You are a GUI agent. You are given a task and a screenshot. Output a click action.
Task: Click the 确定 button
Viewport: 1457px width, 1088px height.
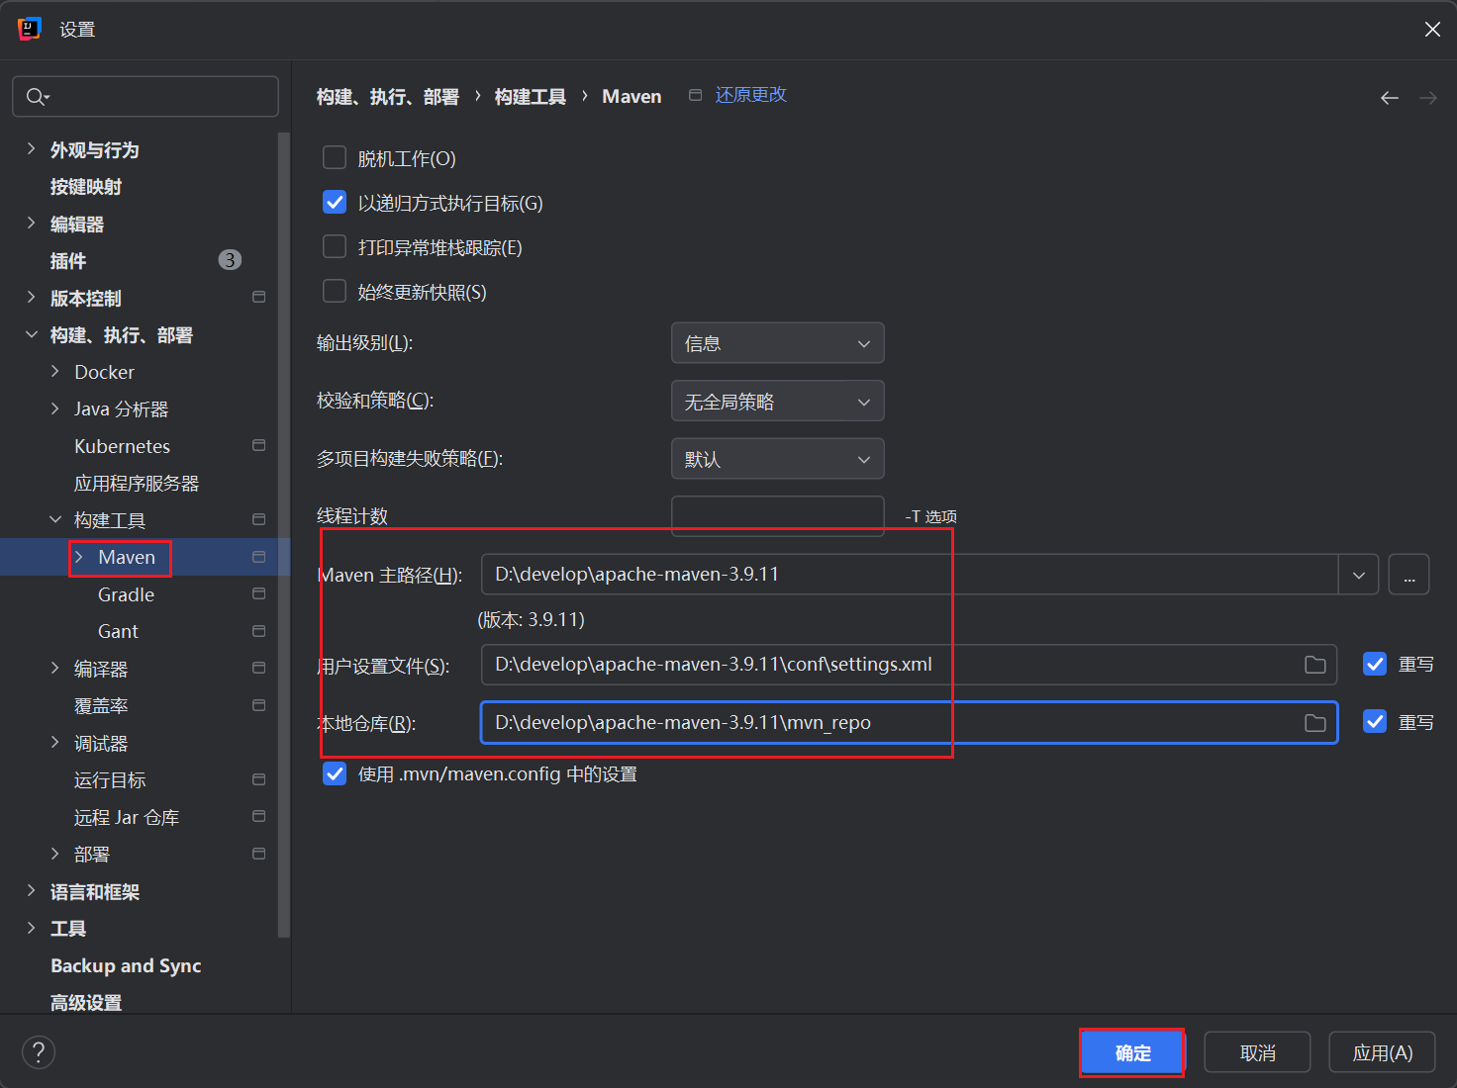pos(1132,1053)
